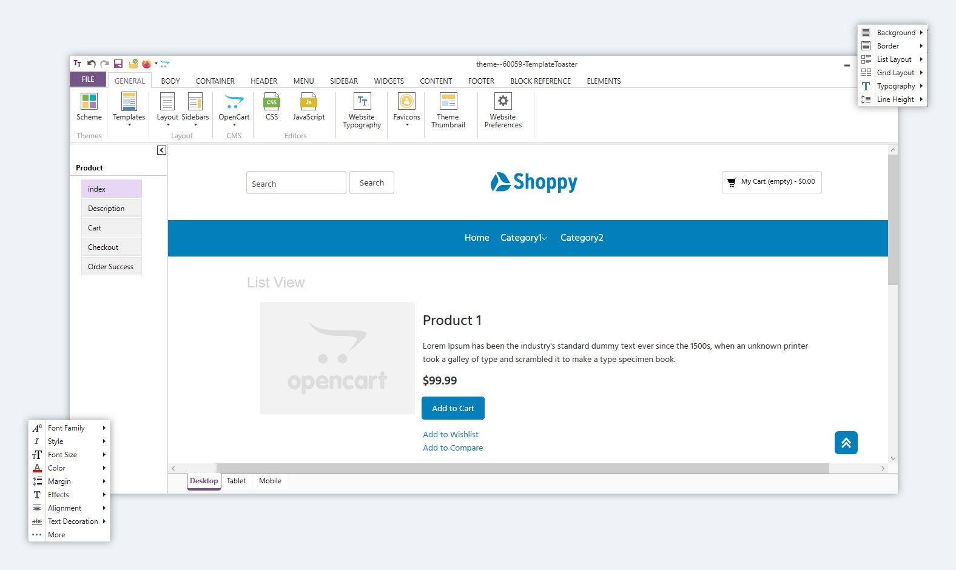Open the FOOTER ribbon tab

(x=481, y=81)
